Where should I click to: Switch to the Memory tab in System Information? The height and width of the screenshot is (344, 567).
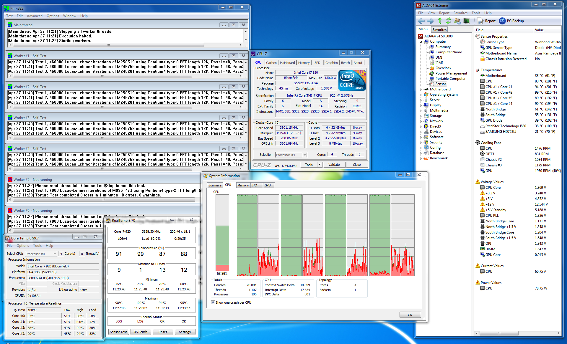[243, 185]
